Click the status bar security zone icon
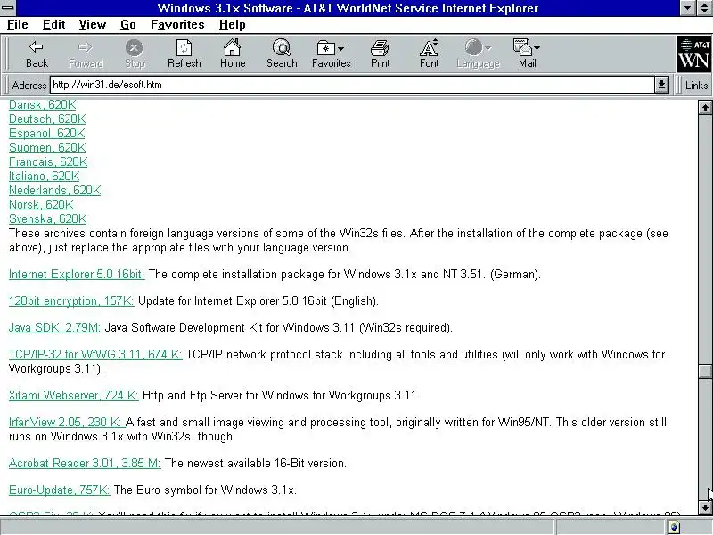Viewport: 713px width, 535px height. point(675,527)
